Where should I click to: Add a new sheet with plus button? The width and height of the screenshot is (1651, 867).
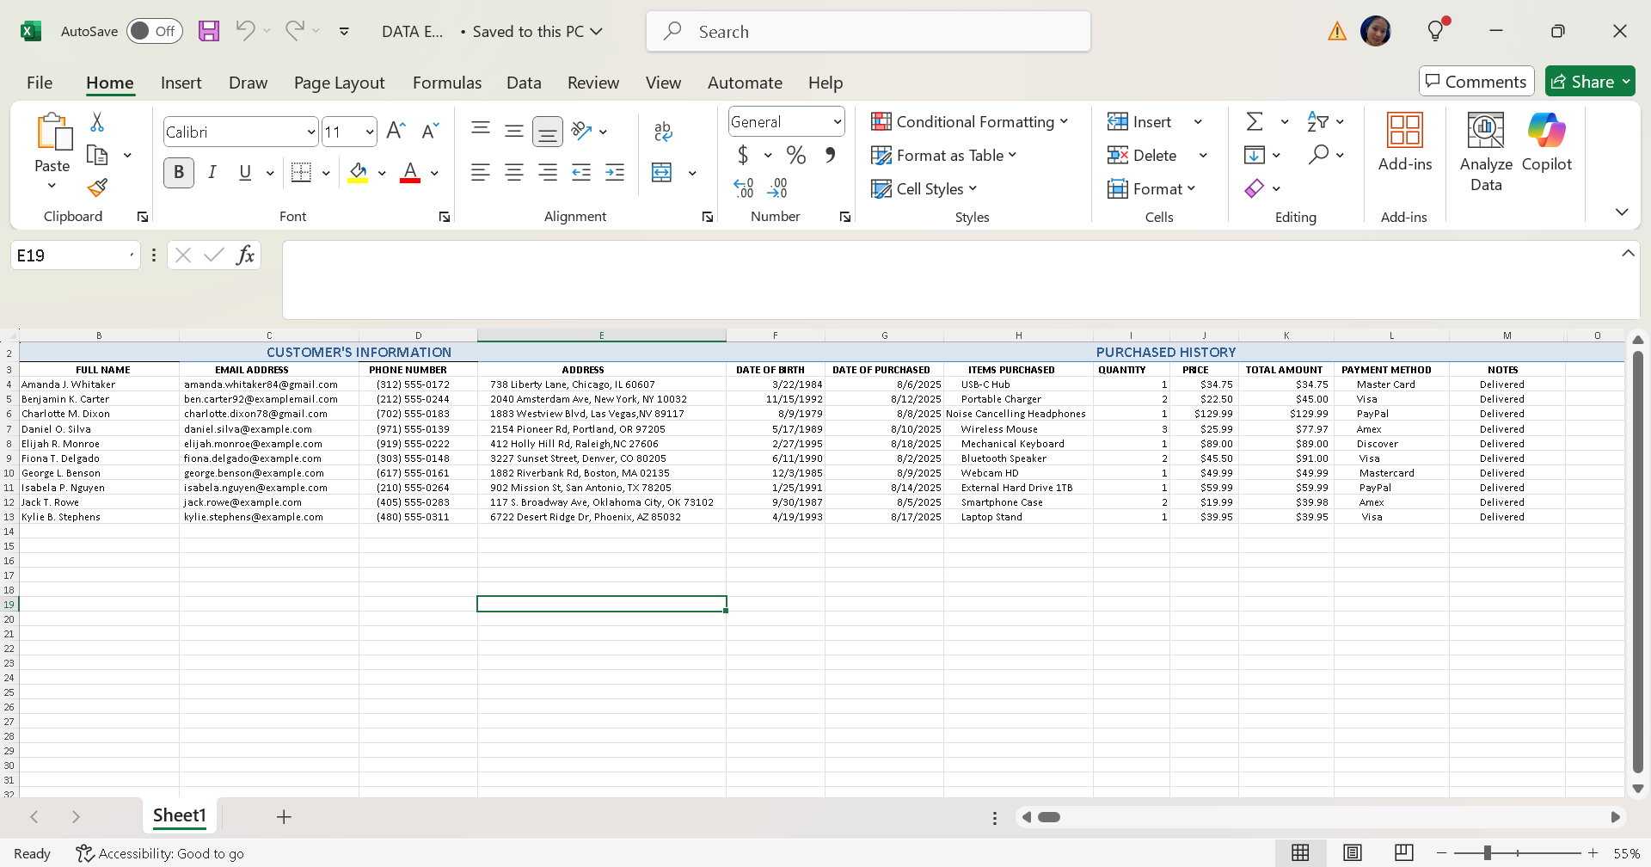tap(284, 816)
